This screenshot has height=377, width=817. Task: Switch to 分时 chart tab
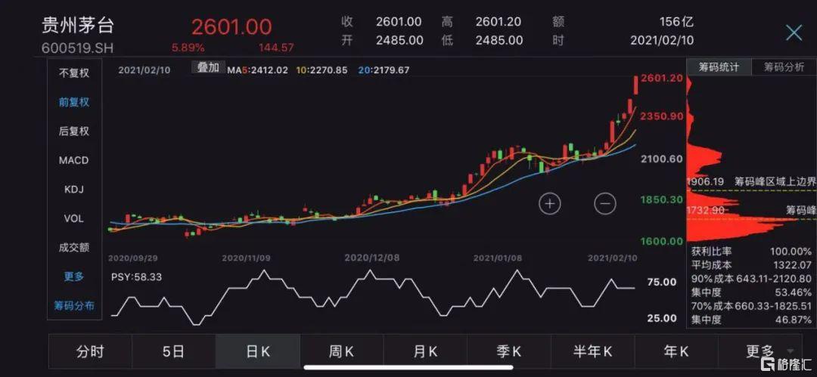point(90,351)
